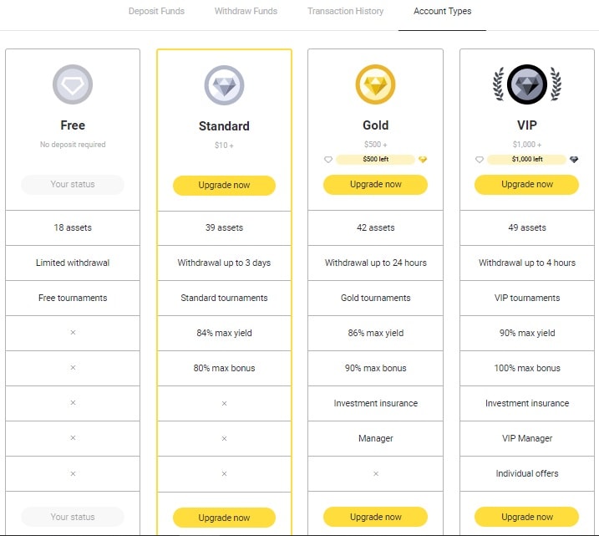This screenshot has height=536, width=599.
Task: Click the Gold account diamond icon
Action: click(x=375, y=84)
